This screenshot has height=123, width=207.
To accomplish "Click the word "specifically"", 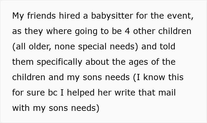I will click(59, 62).
